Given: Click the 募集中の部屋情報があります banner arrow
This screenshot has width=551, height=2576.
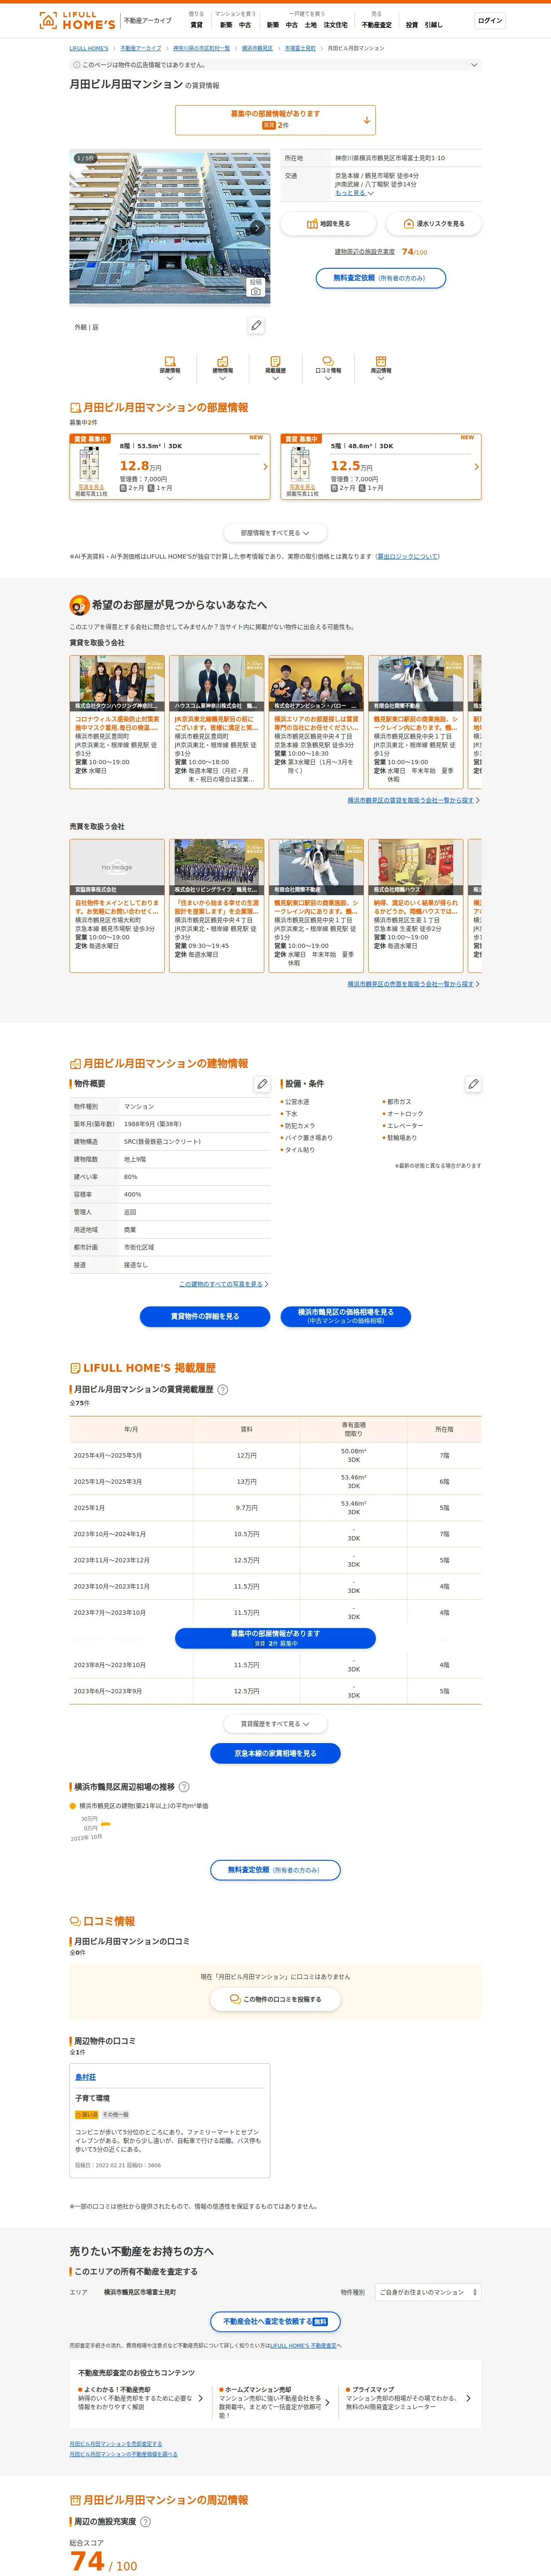Looking at the screenshot, I should pyautogui.click(x=367, y=120).
